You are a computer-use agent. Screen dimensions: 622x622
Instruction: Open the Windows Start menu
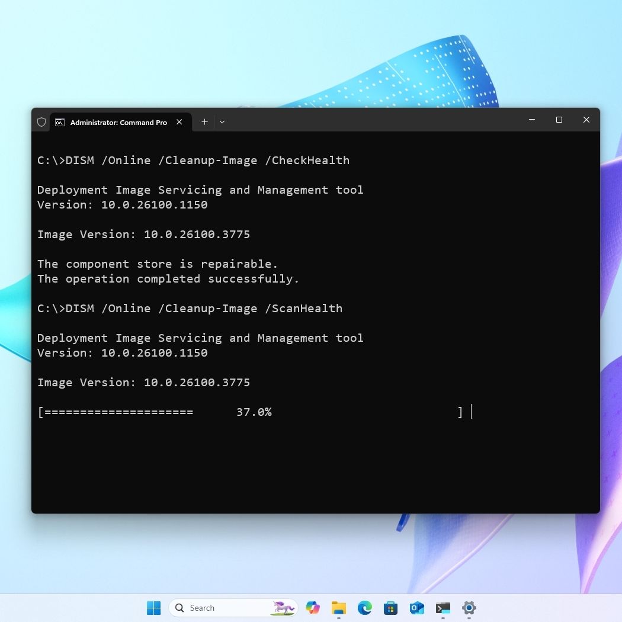[153, 608]
